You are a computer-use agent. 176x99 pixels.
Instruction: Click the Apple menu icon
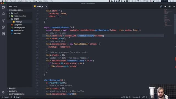pyautogui.click(x=2, y=1)
